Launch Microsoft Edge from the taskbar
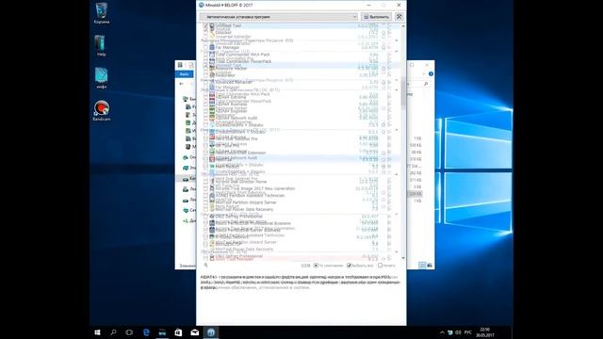This screenshot has width=603, height=339. [146, 332]
